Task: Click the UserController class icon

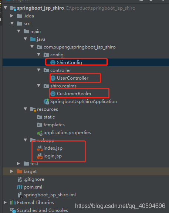Action: [53, 78]
